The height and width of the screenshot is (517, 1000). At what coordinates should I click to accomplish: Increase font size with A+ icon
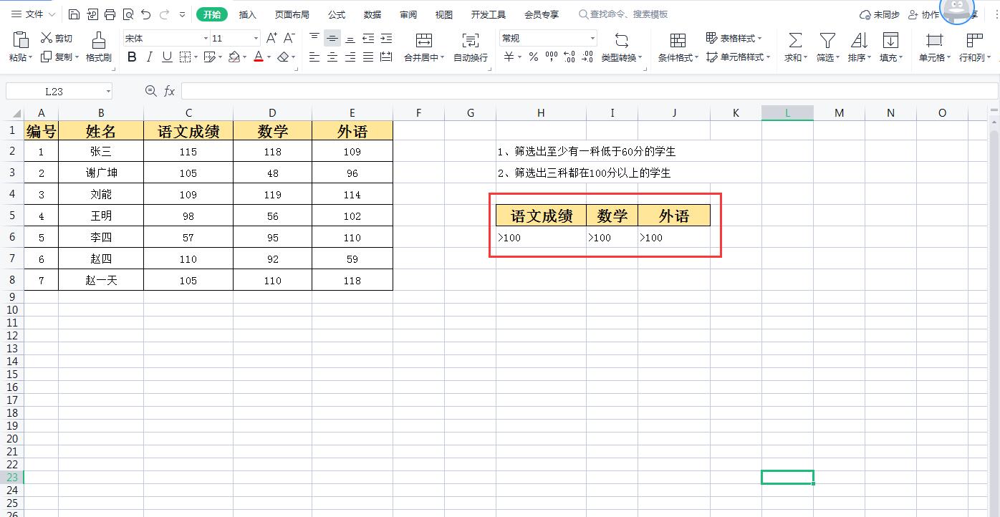point(271,38)
